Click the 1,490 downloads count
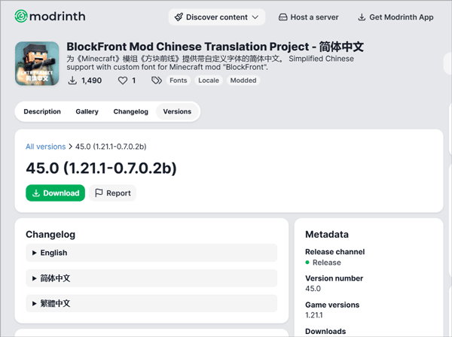This screenshot has height=337, width=452. pyautogui.click(x=91, y=80)
